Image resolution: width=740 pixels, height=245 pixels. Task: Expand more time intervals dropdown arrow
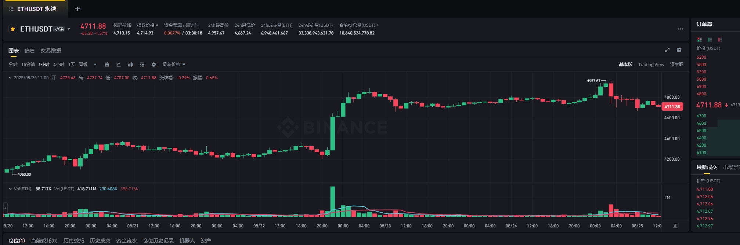click(x=95, y=65)
